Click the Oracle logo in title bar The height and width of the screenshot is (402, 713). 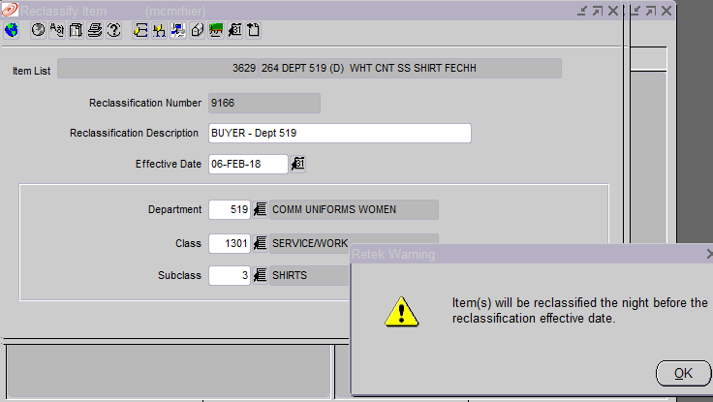pos(10,10)
